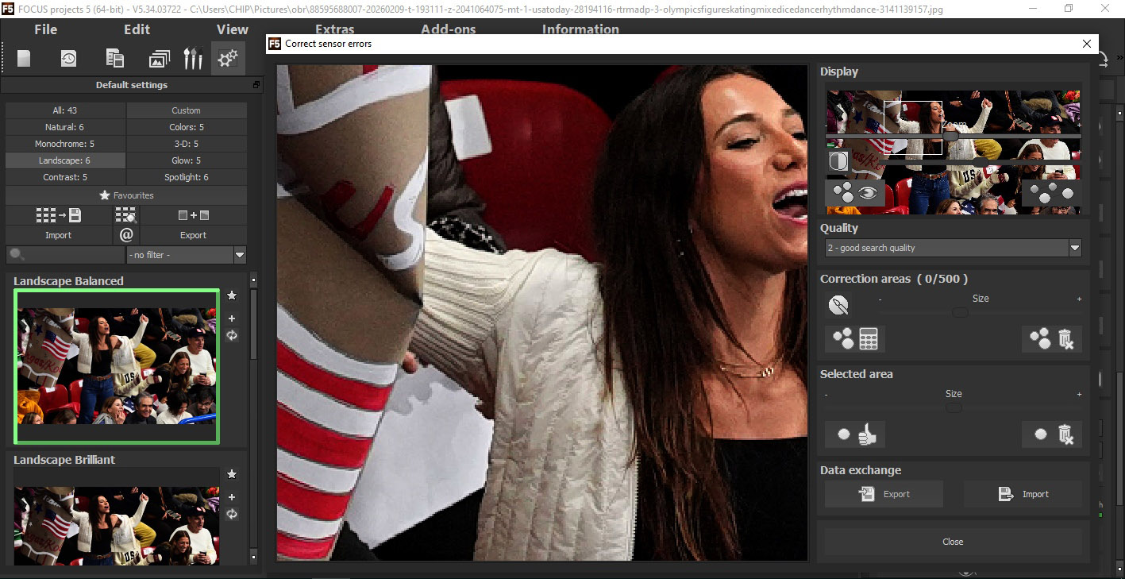
Task: Click the correction brush icon under Correction areas
Action: coord(838,305)
